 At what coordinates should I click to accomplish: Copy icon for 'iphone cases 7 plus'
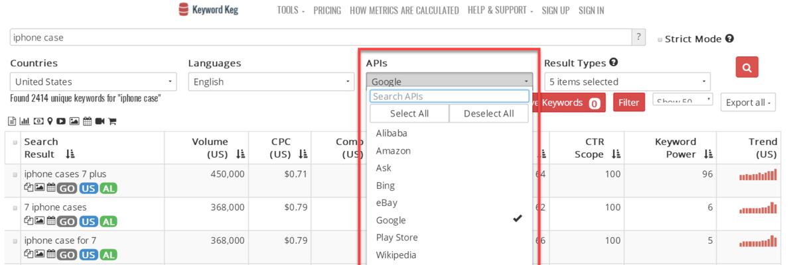(29, 188)
